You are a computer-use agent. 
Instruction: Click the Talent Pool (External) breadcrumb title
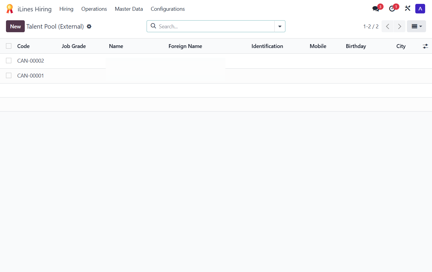(x=55, y=27)
